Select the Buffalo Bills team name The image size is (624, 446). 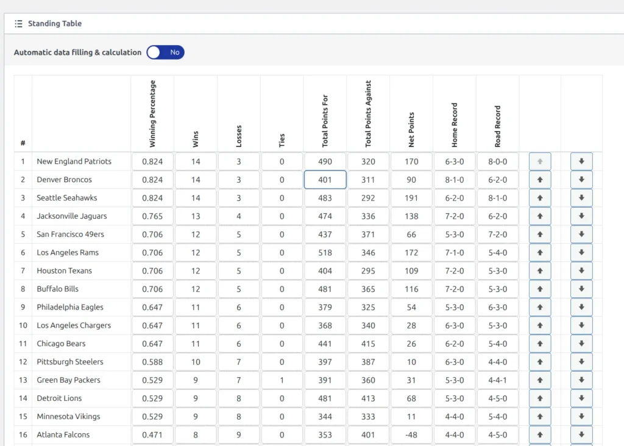click(58, 289)
